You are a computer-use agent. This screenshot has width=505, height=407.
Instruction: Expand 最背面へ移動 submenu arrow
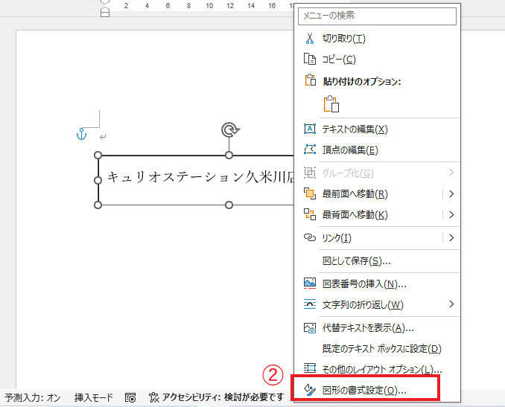(451, 214)
